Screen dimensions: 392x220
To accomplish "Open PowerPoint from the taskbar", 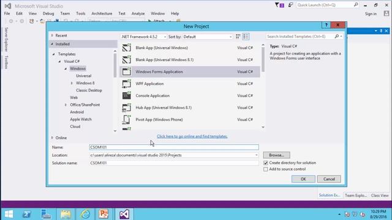I will 104,214.
